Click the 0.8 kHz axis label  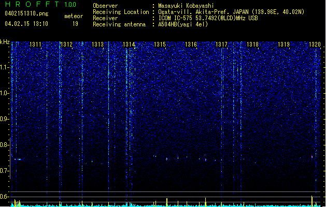tap(5, 145)
